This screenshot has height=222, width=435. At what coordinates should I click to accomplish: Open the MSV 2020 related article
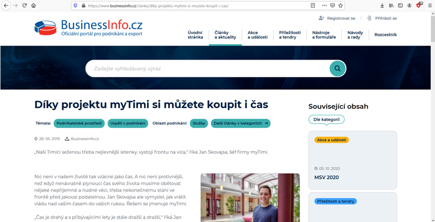click(x=327, y=178)
